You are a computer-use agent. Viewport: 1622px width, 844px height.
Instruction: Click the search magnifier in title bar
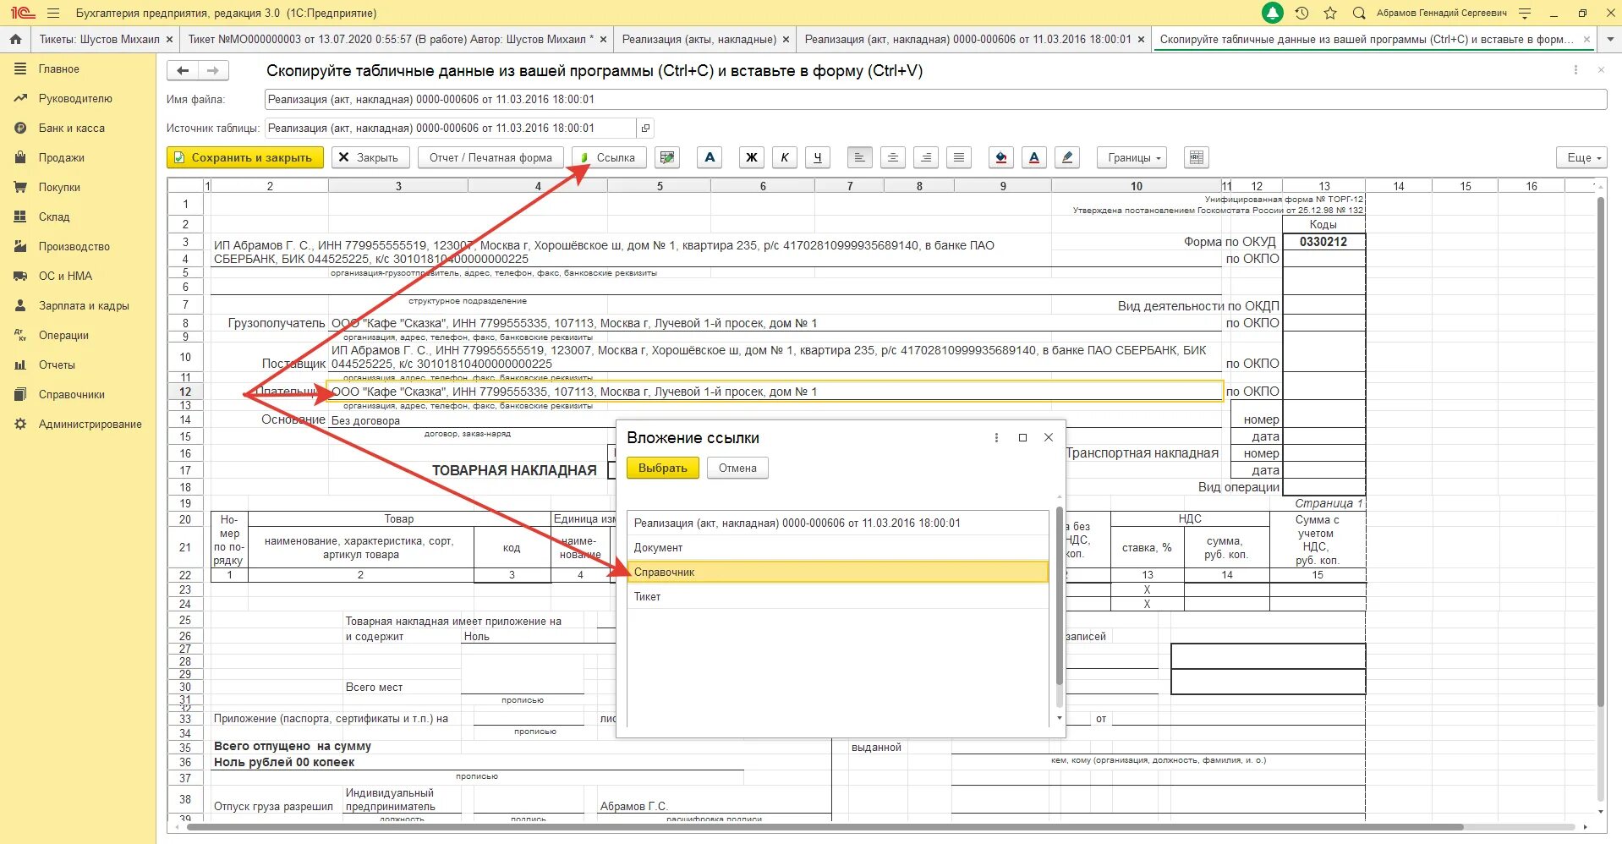1359,13
